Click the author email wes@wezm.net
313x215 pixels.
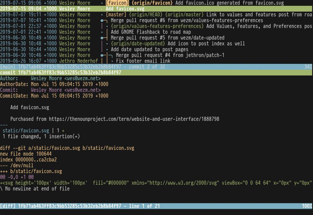pos(83,78)
